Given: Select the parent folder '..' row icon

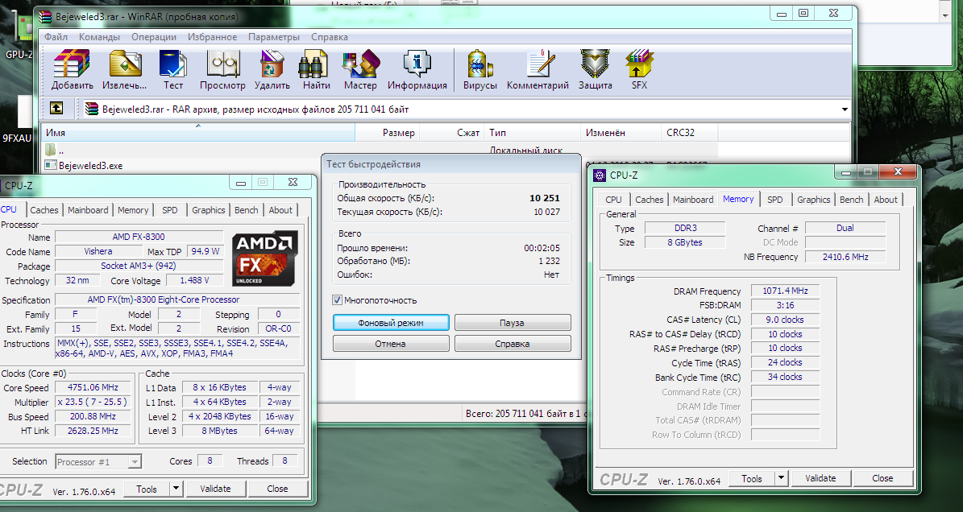Looking at the screenshot, I should click(50, 150).
